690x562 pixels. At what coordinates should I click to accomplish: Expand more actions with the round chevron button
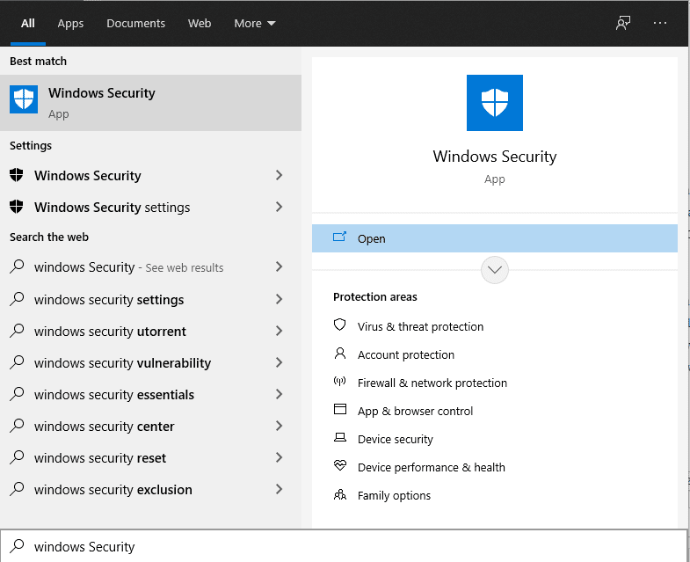pos(495,270)
